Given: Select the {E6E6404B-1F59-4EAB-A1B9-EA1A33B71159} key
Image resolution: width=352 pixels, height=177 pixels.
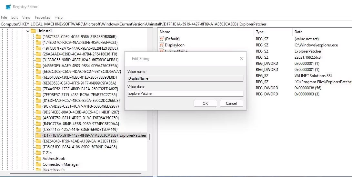Looking at the screenshot, I should 80,141.
